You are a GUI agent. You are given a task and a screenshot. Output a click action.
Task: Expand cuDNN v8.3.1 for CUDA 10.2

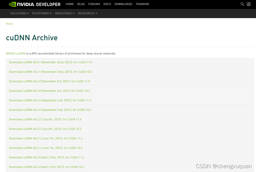pos(130,72)
